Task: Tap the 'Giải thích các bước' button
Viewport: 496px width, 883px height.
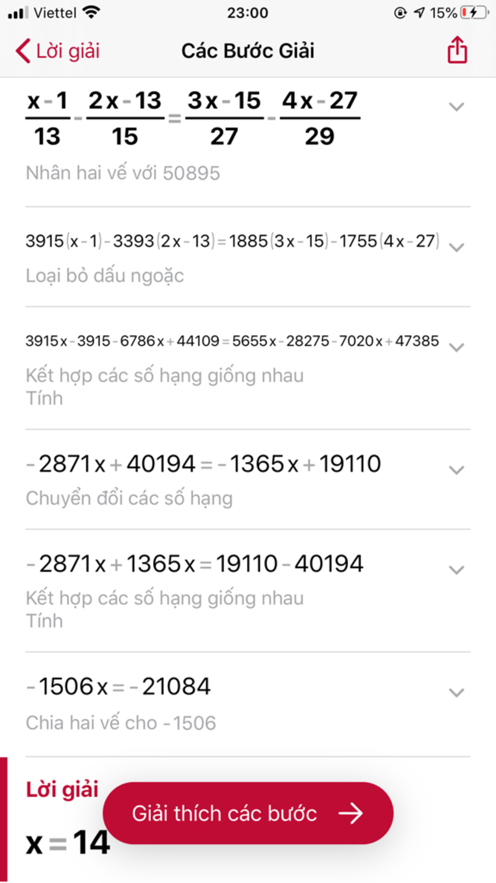Action: [248, 813]
